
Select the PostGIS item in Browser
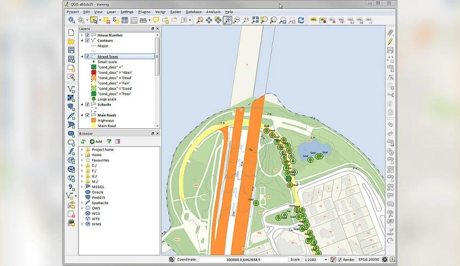click(98, 197)
